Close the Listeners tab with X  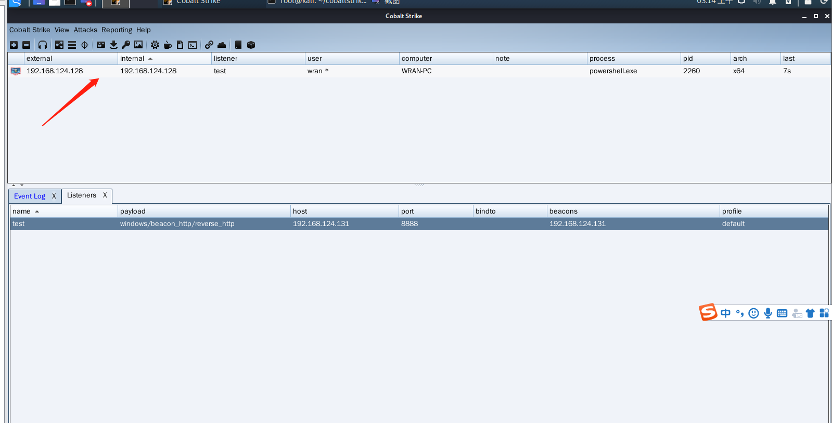105,195
